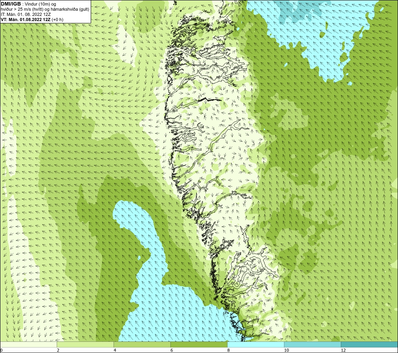This screenshot has height=353, width=398.
Task: Click the IT: Mán. 01. 08. 2022 12Z line
Action: click(x=26, y=14)
